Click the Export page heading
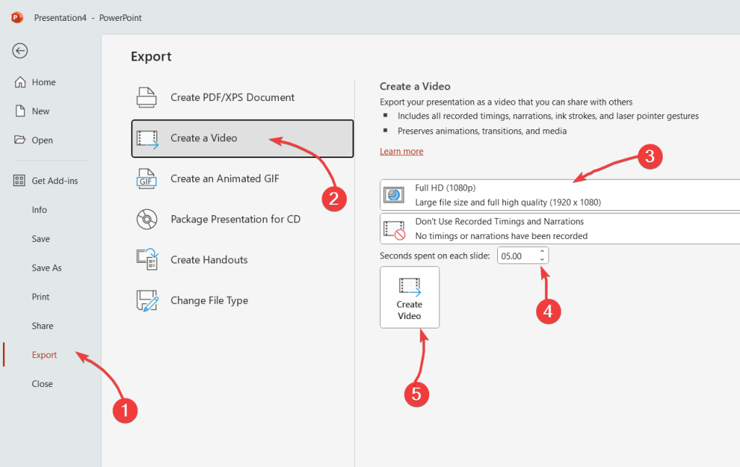Image resolution: width=740 pixels, height=467 pixels. point(151,56)
